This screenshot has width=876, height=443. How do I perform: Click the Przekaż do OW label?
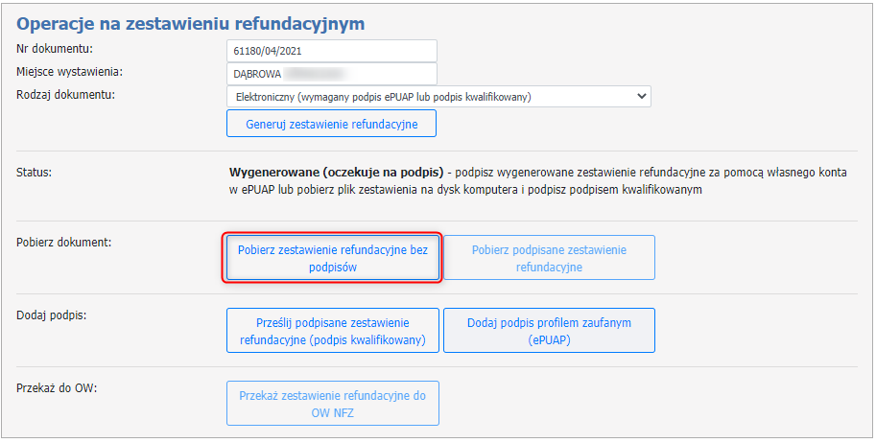pyautogui.click(x=58, y=387)
